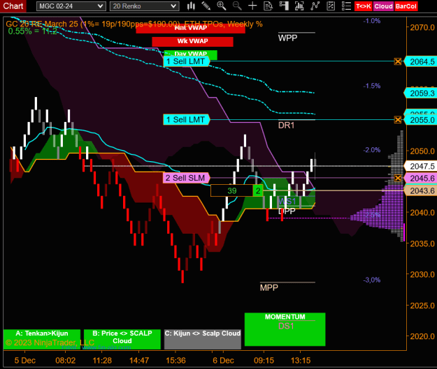Select the Chart tab

[13, 6]
